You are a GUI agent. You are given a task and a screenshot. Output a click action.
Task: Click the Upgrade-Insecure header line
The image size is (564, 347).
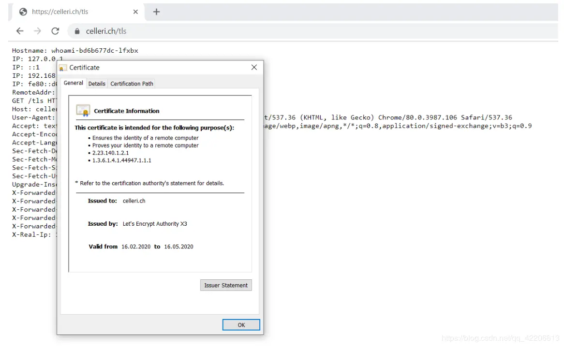(34, 185)
